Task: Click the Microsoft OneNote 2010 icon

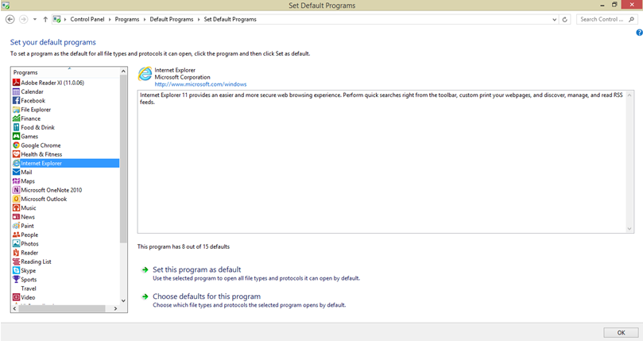Action: 17,190
